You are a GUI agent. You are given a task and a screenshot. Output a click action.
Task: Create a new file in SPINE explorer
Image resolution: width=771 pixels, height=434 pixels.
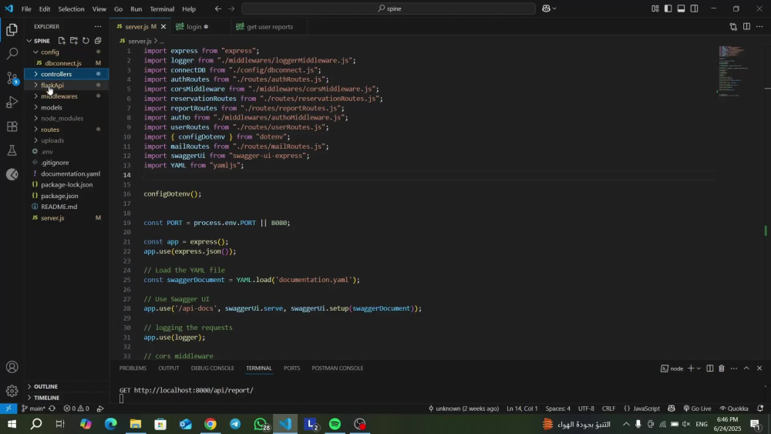(x=62, y=41)
